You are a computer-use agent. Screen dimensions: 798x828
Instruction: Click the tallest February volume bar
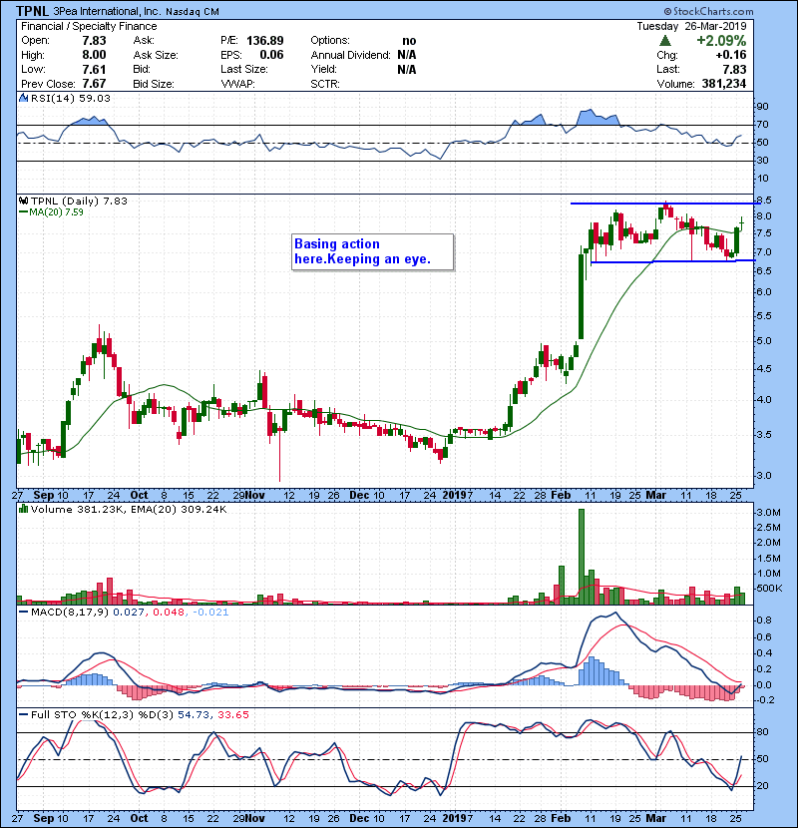pyautogui.click(x=582, y=557)
